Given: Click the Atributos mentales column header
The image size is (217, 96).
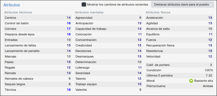Looking at the screenshot, I should (89, 12).
